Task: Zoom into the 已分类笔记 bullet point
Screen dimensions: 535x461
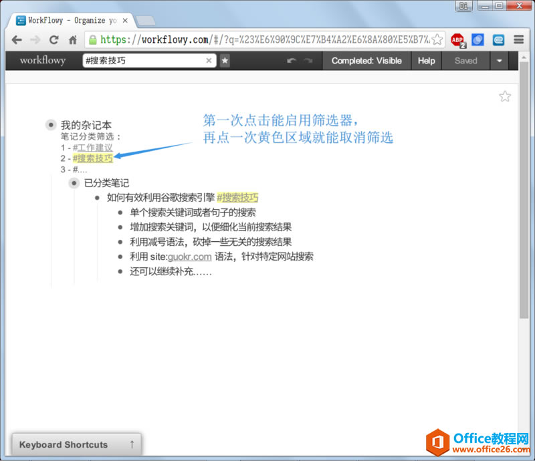Action: click(x=74, y=183)
